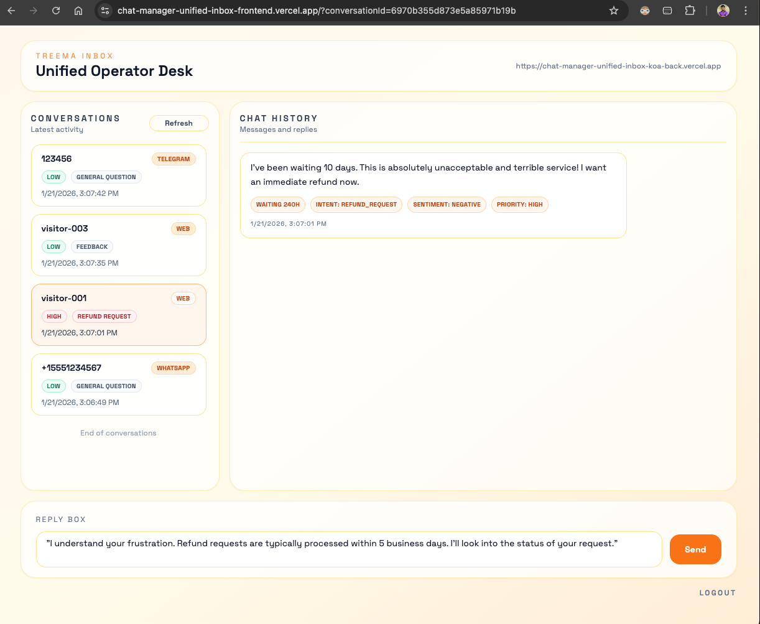
Task: Click inside the reply box text field
Action: pyautogui.click(x=348, y=549)
